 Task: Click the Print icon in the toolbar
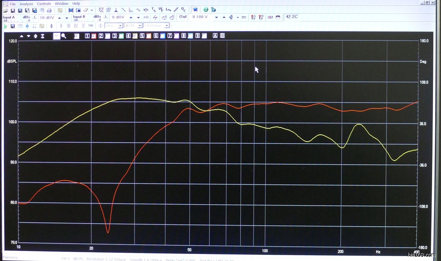(x=49, y=10)
